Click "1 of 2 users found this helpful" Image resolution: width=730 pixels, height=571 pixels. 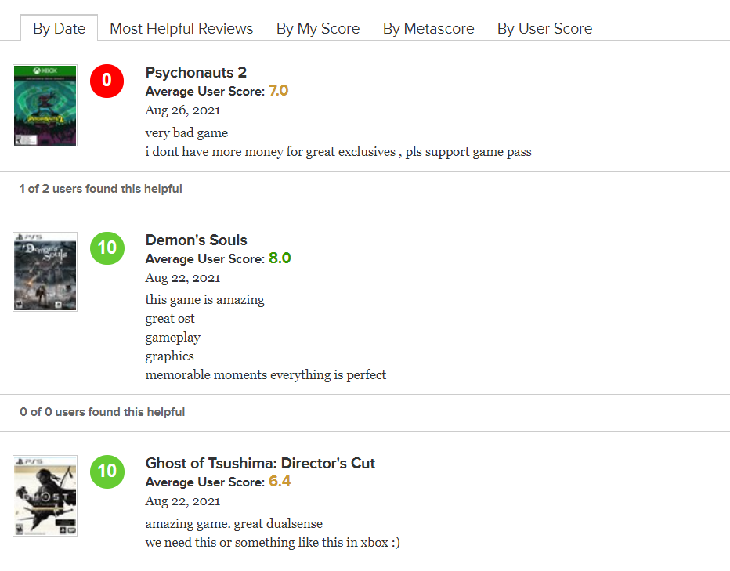pos(101,189)
